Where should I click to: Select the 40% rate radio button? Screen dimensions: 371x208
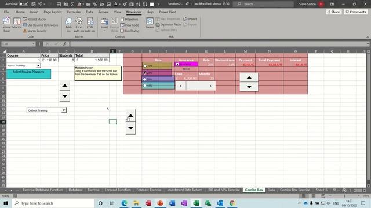[144, 86]
